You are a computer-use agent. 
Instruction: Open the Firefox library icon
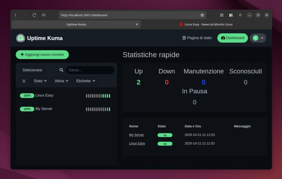(231, 15)
